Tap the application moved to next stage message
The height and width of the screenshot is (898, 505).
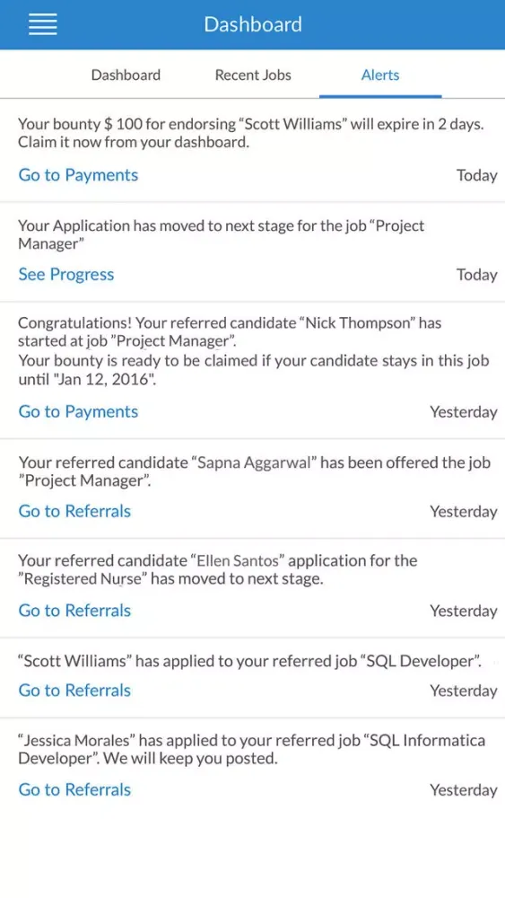pyautogui.click(x=222, y=234)
